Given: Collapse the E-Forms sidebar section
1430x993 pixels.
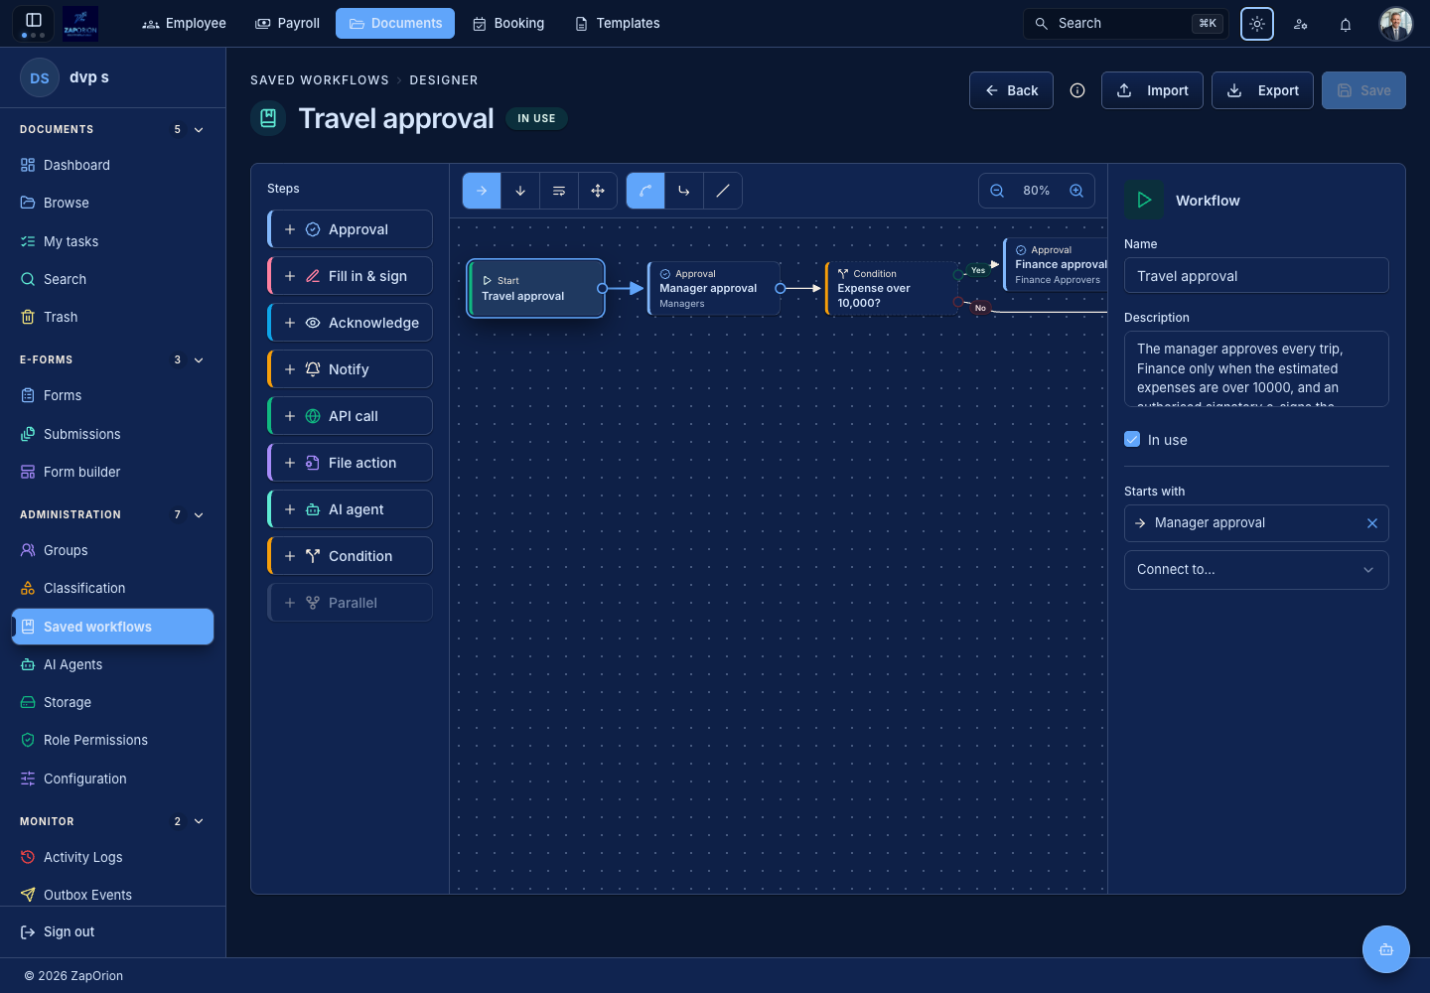Looking at the screenshot, I should [199, 360].
